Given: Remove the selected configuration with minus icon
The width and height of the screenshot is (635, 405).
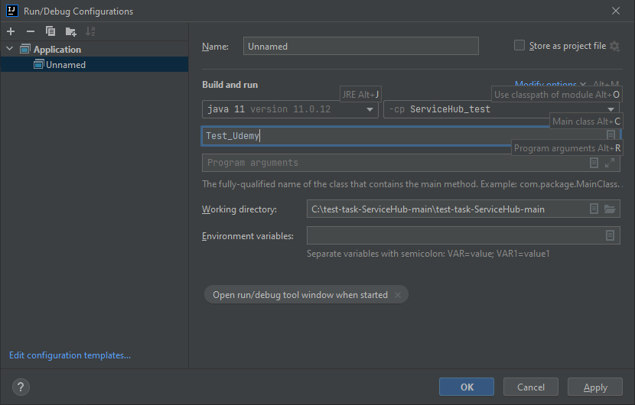Looking at the screenshot, I should (x=31, y=31).
